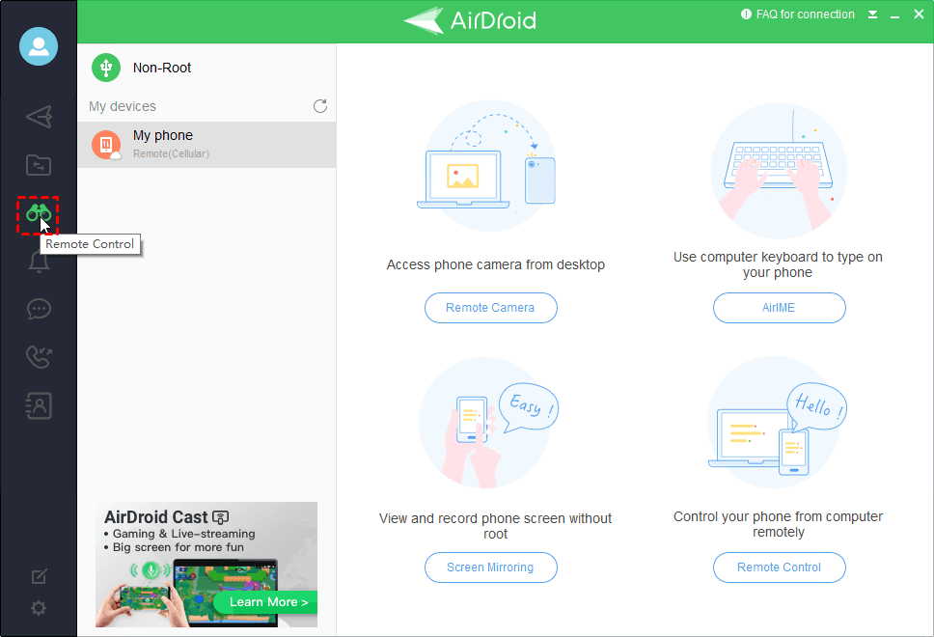The height and width of the screenshot is (637, 934).
Task: Open the Settings gear icon
Action: coord(39,608)
